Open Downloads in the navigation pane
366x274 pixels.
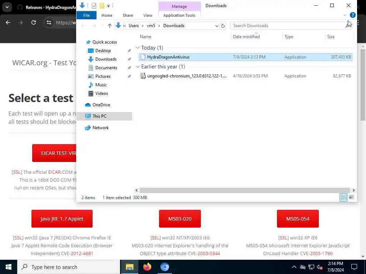click(105, 59)
